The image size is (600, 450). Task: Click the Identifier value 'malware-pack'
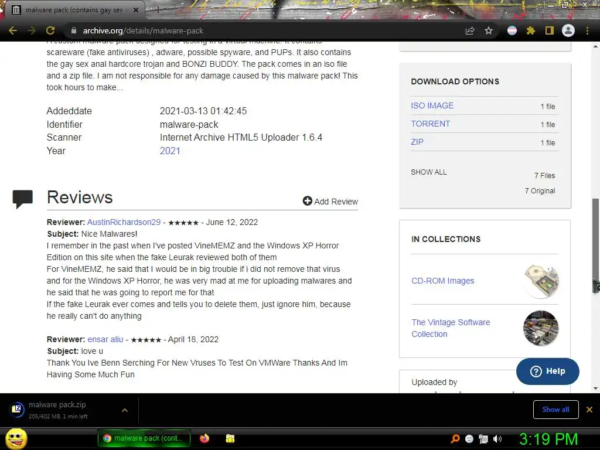189,124
